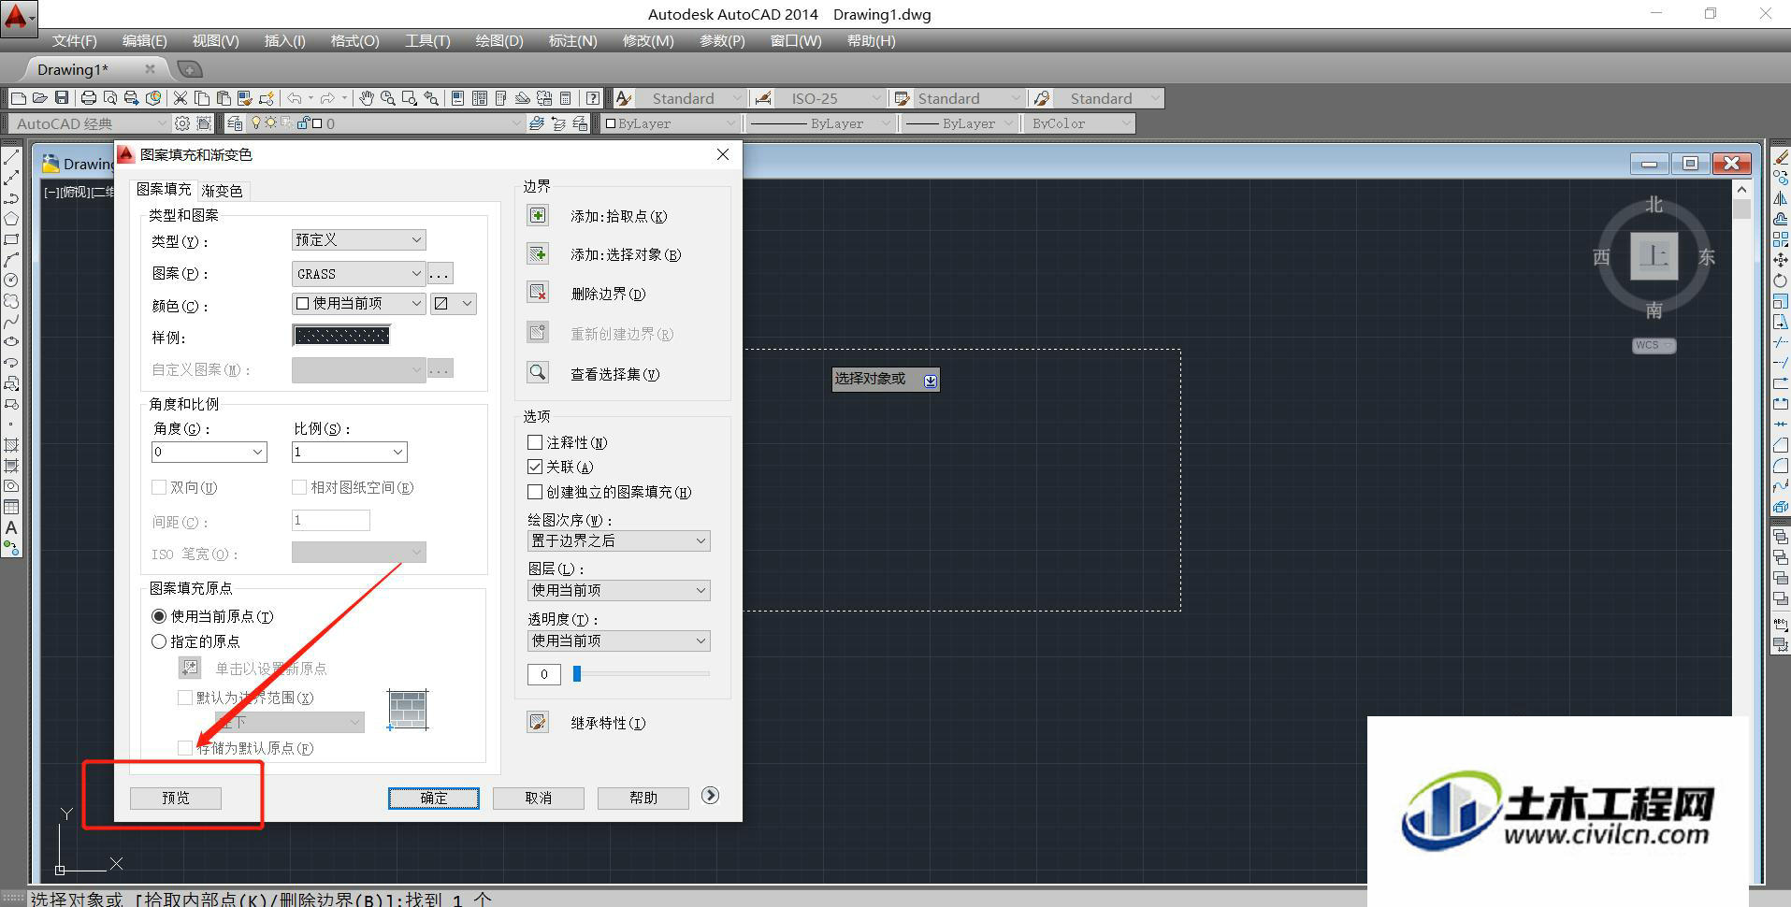1791x907 pixels.
Task: Open the 类型 dropdown showing 预定义
Action: coord(359,240)
